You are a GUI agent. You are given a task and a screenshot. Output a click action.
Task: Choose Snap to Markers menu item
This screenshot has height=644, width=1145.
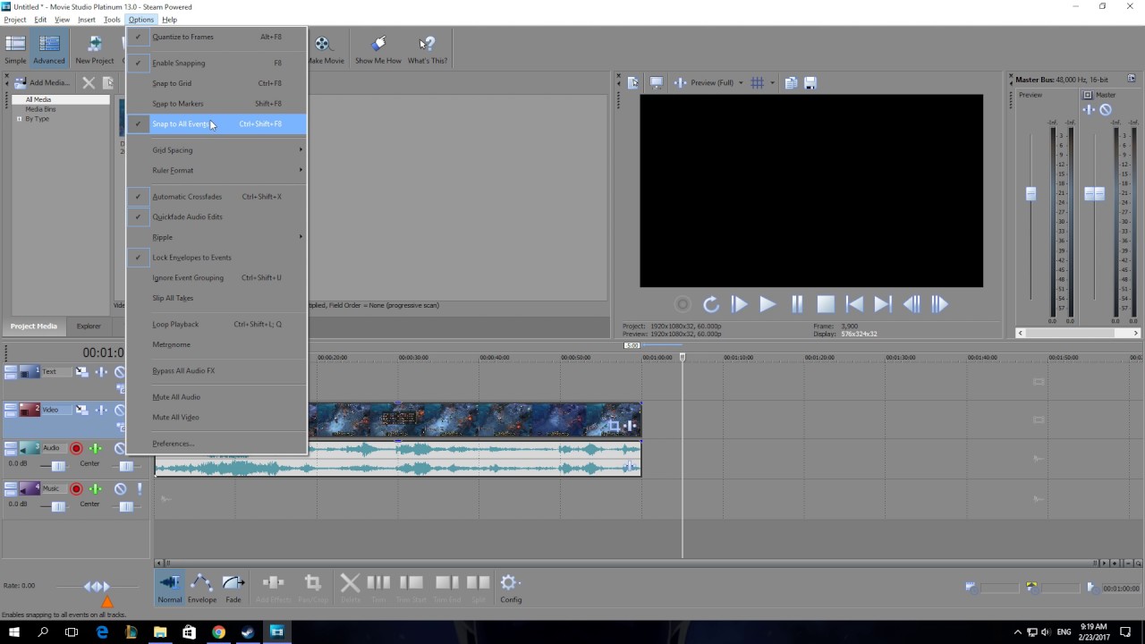[216, 104]
